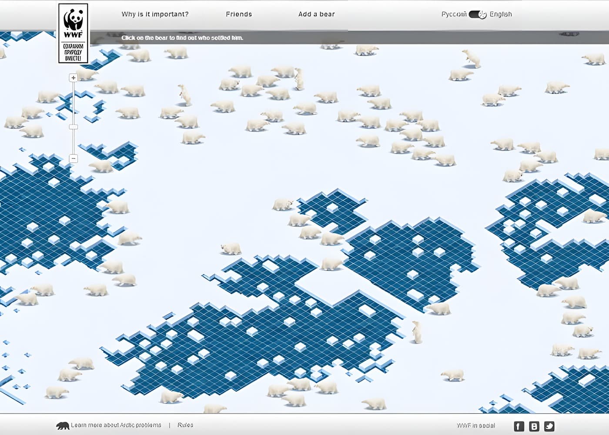The height and width of the screenshot is (435, 609).
Task: Click the bear on the diamond-shaped ice hole edge
Action: [331, 264]
